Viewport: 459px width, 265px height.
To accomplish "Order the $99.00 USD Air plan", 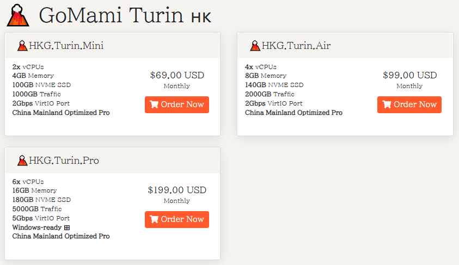I will click(409, 104).
